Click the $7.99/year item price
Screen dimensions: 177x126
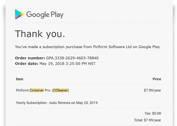pos(153,90)
